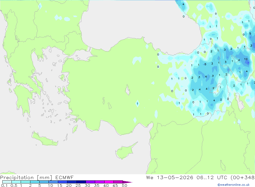The height and width of the screenshot is (187, 255).
Task: Click the '10' precipitation value on the map
Action: (246, 59)
